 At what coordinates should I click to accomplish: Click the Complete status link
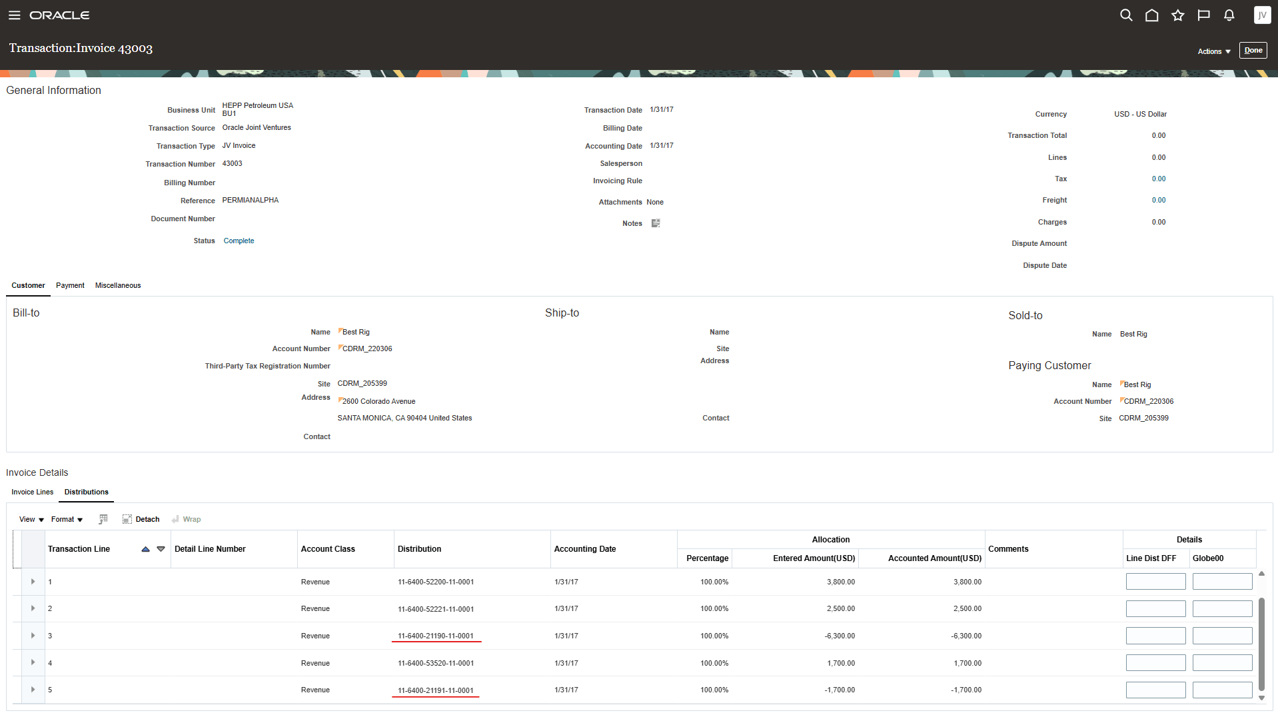239,241
